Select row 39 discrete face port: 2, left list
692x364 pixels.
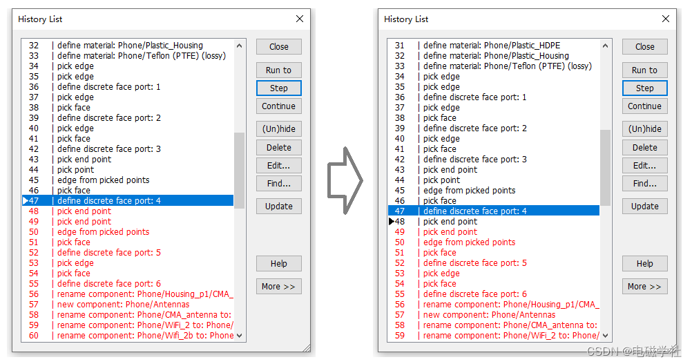coord(128,118)
